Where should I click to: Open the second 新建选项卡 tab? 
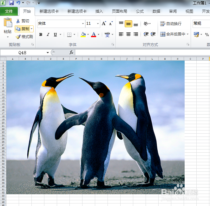(x=77, y=11)
